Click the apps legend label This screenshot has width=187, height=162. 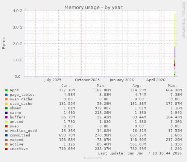pyautogui.click(x=14, y=90)
